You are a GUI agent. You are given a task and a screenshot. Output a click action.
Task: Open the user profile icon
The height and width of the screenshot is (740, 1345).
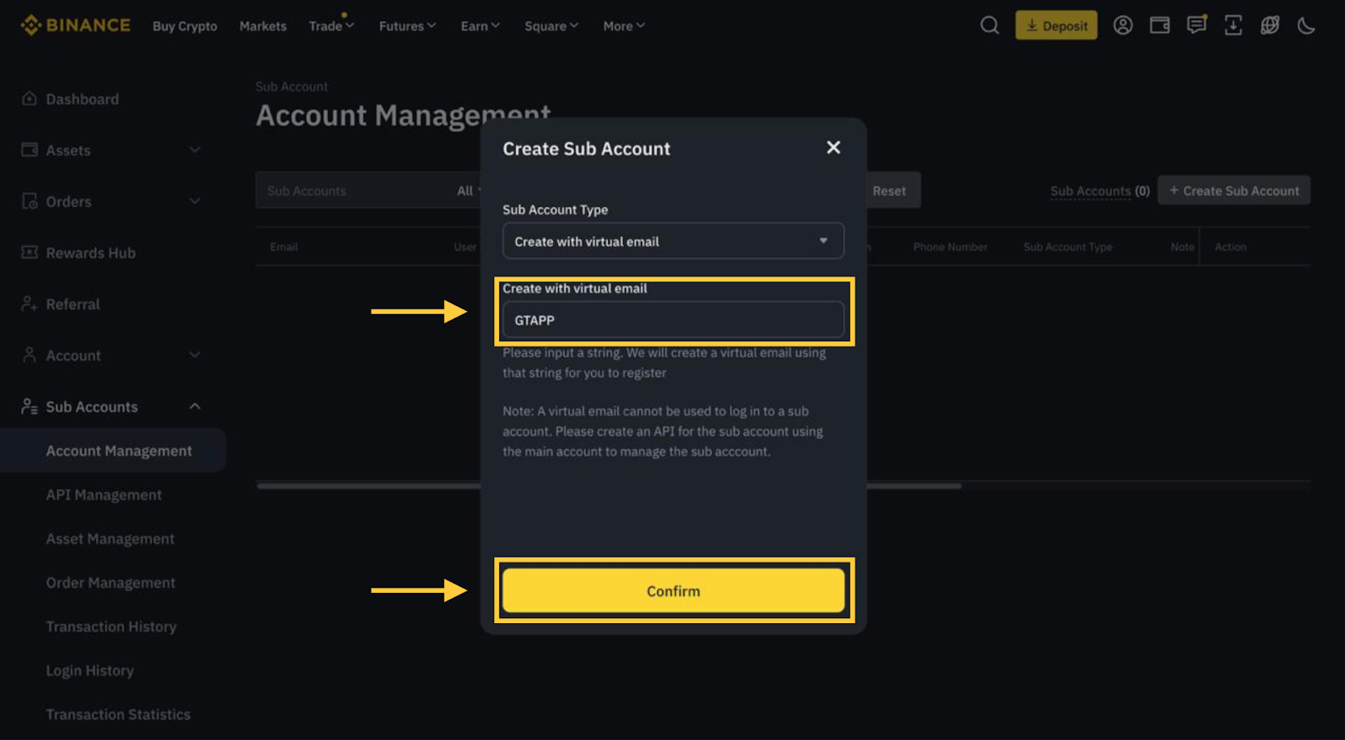point(1122,25)
